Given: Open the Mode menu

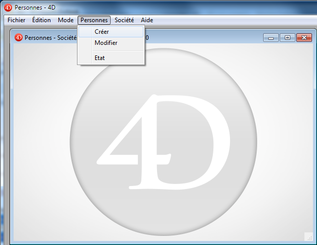Looking at the screenshot, I should [65, 20].
